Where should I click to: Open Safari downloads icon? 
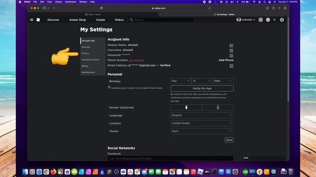[268, 8]
